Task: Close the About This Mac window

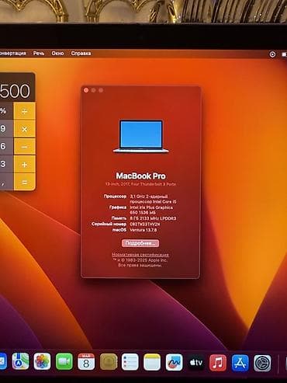Action: [x=86, y=90]
